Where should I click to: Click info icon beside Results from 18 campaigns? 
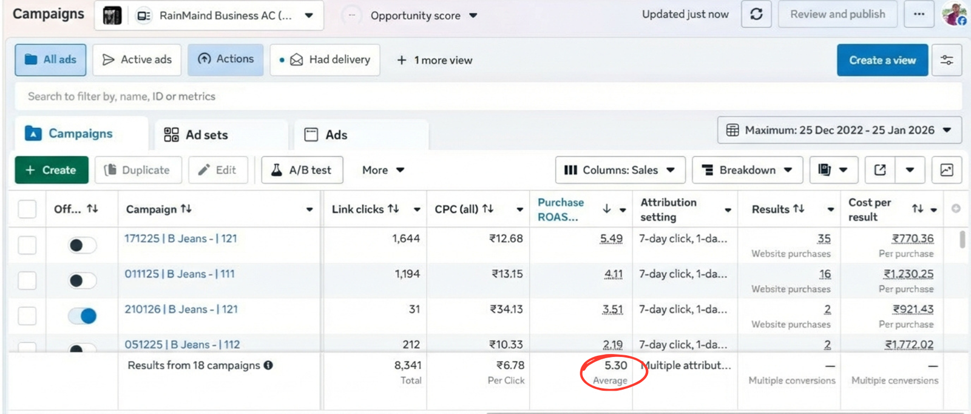point(268,365)
